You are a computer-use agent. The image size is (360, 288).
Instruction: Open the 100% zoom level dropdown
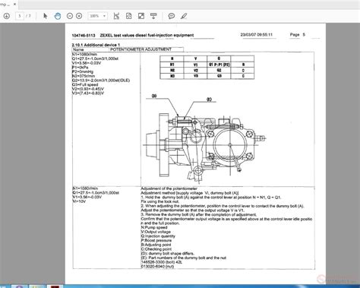[x=97, y=16]
